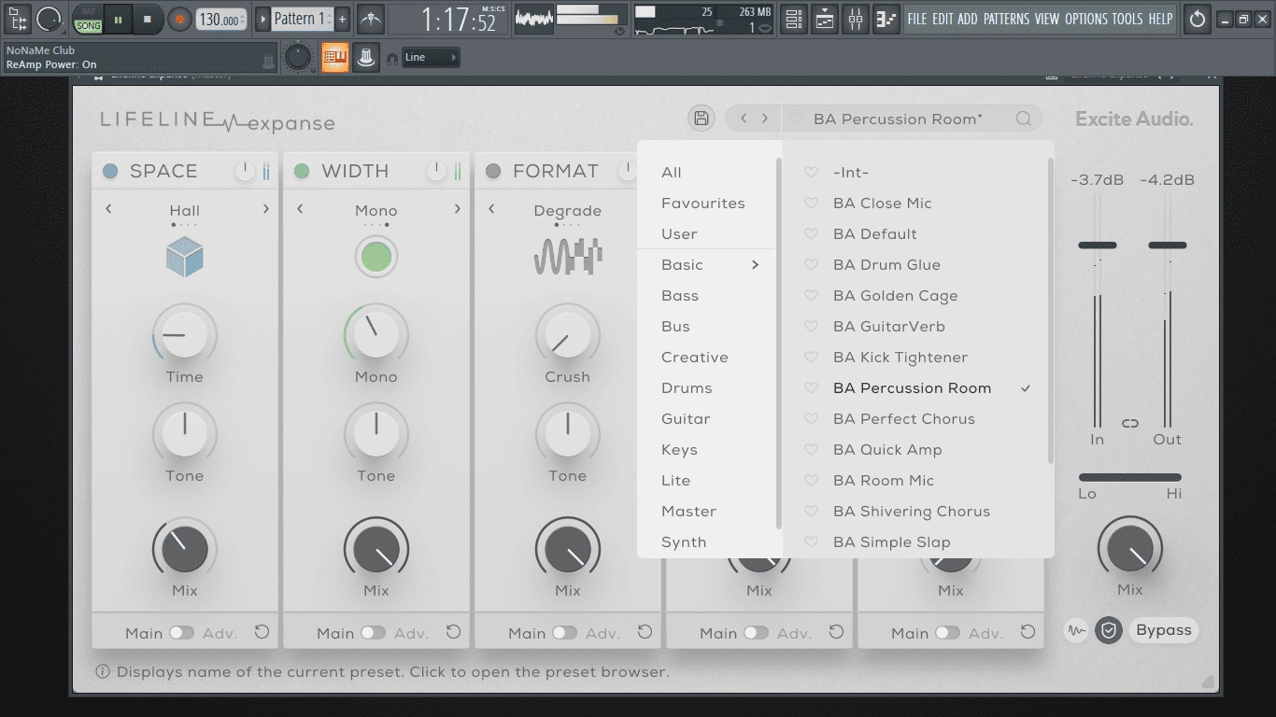Screen dimensions: 1276x717
Task: Click the preset list scrollbar
Action: (x=1050, y=310)
